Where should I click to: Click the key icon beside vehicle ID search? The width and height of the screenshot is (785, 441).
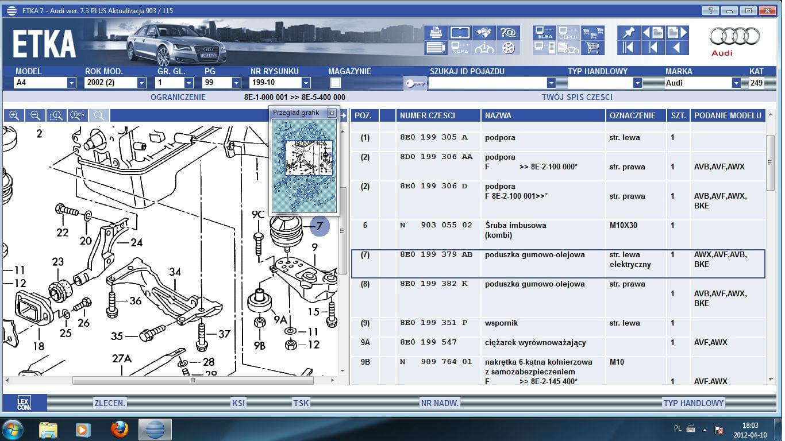(x=415, y=84)
